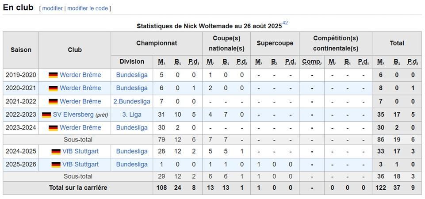This screenshot has width=425, height=199.
Task: Click the flag in the 2020-2021 Werder Brême row
Action: [53, 88]
